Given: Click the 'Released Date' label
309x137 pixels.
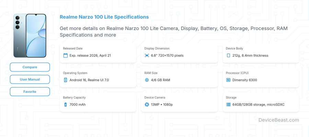Looking at the screenshot, I should pos(73,49).
